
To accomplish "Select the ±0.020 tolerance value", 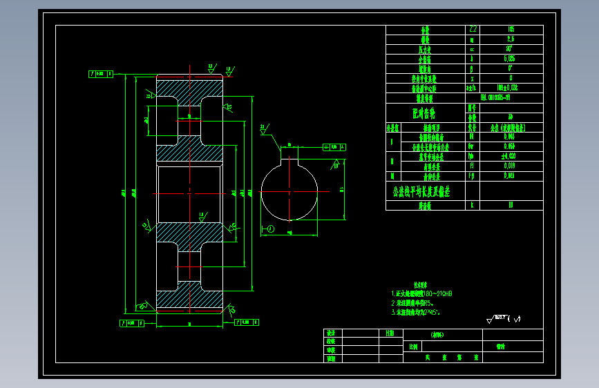I will pos(509,156).
